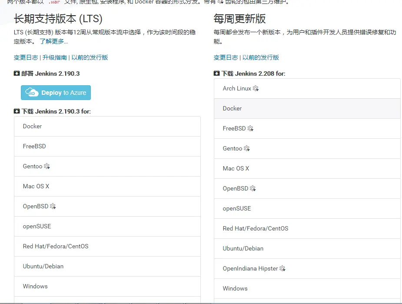Select Red Hat/Fedora/CentOS in LTS list
This screenshot has height=304, width=402.
107,246
